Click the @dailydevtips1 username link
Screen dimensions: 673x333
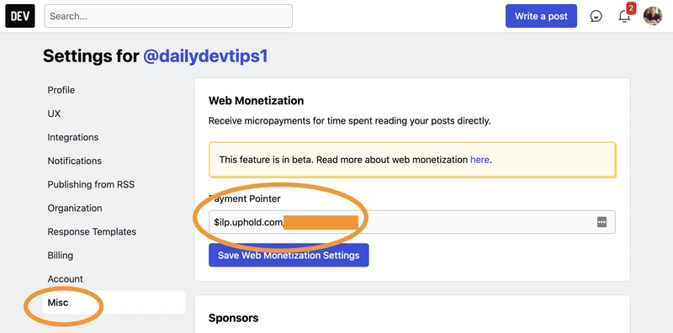click(205, 56)
